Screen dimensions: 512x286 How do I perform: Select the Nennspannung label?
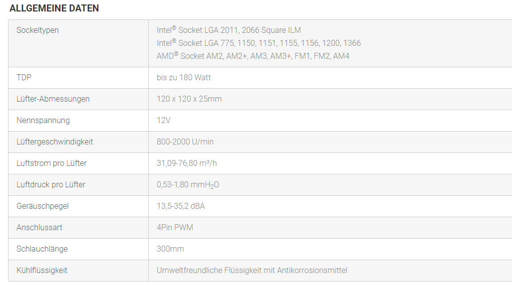(x=43, y=121)
